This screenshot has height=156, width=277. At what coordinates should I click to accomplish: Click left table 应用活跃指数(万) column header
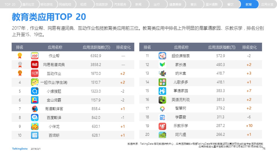[x=97, y=47]
